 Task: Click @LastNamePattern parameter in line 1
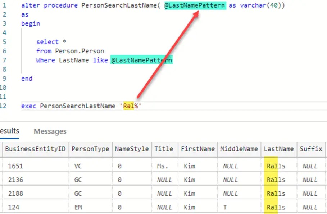pyautogui.click(x=195, y=5)
